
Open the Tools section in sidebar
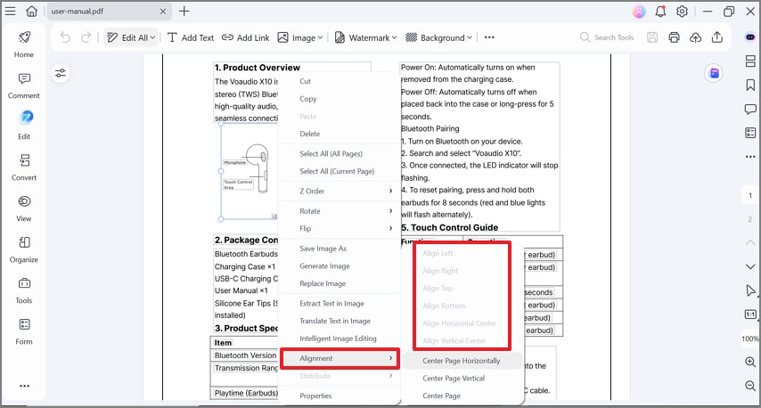[x=24, y=290]
